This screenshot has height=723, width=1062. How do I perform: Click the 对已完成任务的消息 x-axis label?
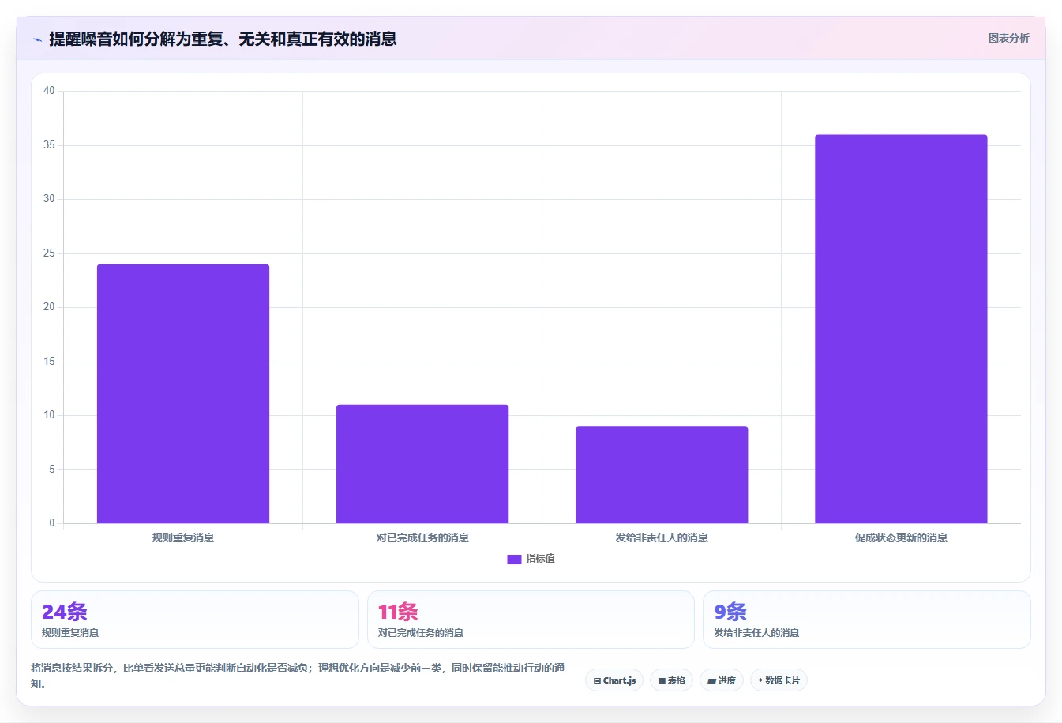(422, 538)
